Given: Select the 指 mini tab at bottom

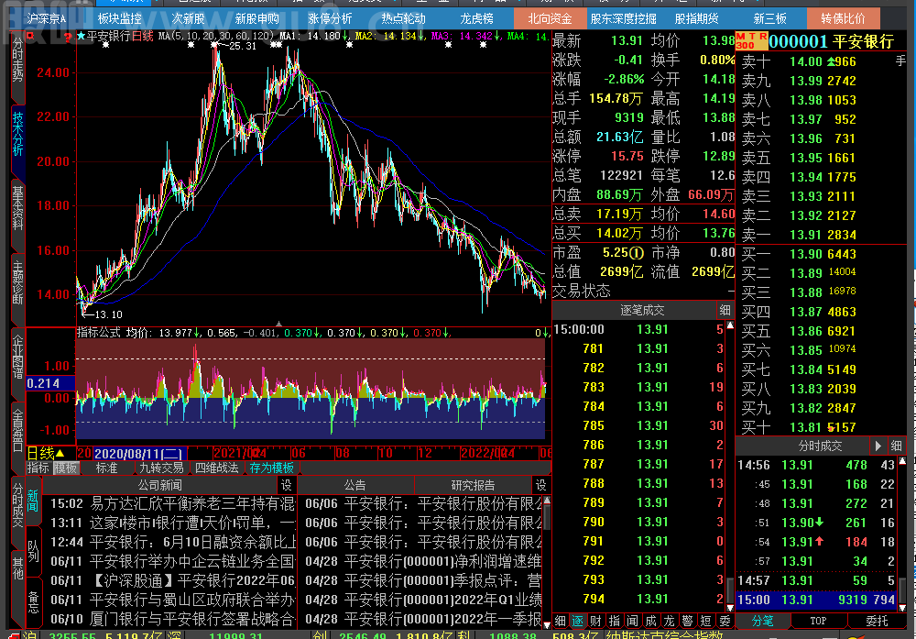Looking at the screenshot, I should click(x=614, y=621).
